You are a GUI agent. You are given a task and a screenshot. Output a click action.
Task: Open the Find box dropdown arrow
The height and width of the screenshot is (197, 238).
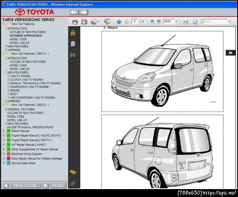pos(229,21)
